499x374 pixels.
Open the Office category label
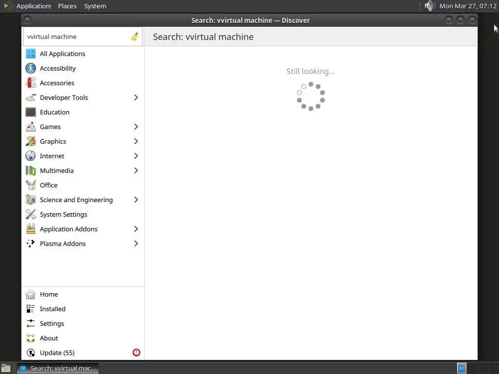tap(48, 185)
